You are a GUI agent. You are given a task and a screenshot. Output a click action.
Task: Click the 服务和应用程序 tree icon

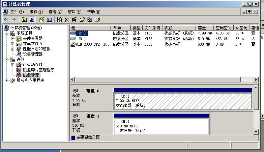click(x=13, y=80)
